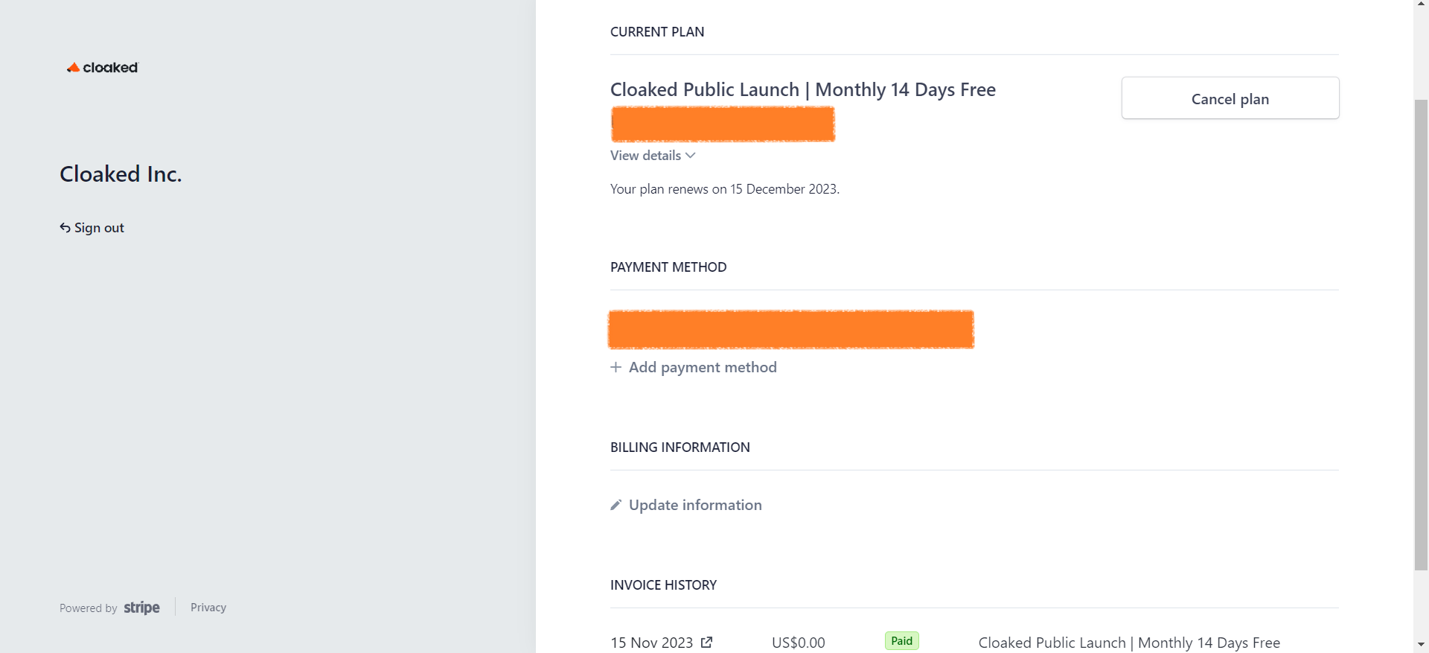Image resolution: width=1429 pixels, height=653 pixels.
Task: Update billing information
Action: point(686,505)
